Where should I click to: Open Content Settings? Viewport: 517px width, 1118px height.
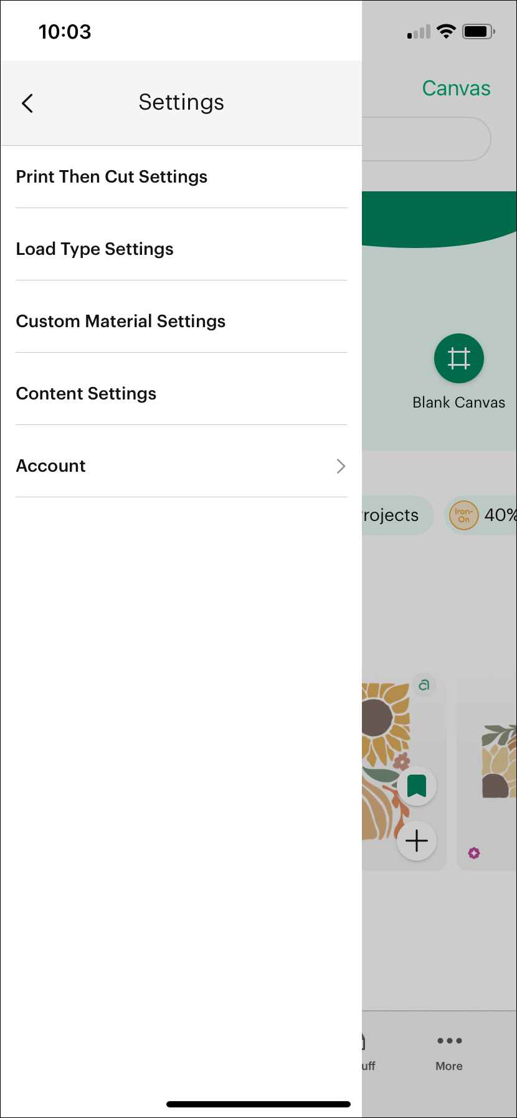[86, 393]
